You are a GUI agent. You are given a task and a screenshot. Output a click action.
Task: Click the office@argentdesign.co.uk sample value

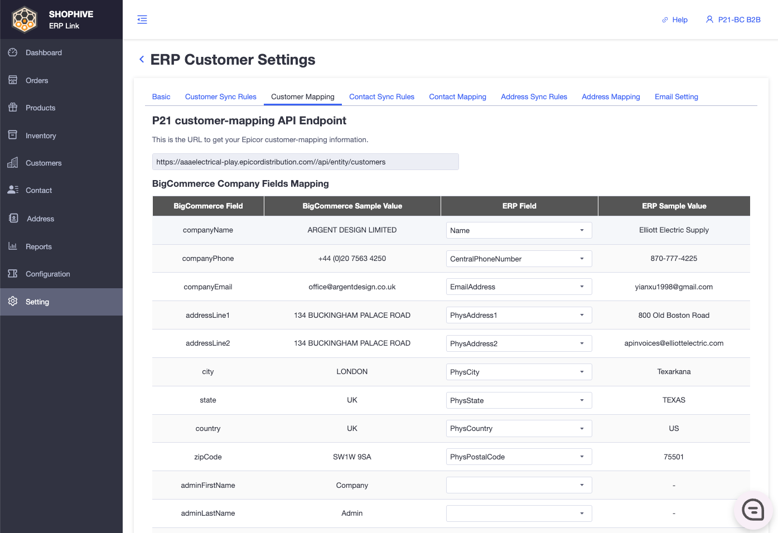[352, 287]
